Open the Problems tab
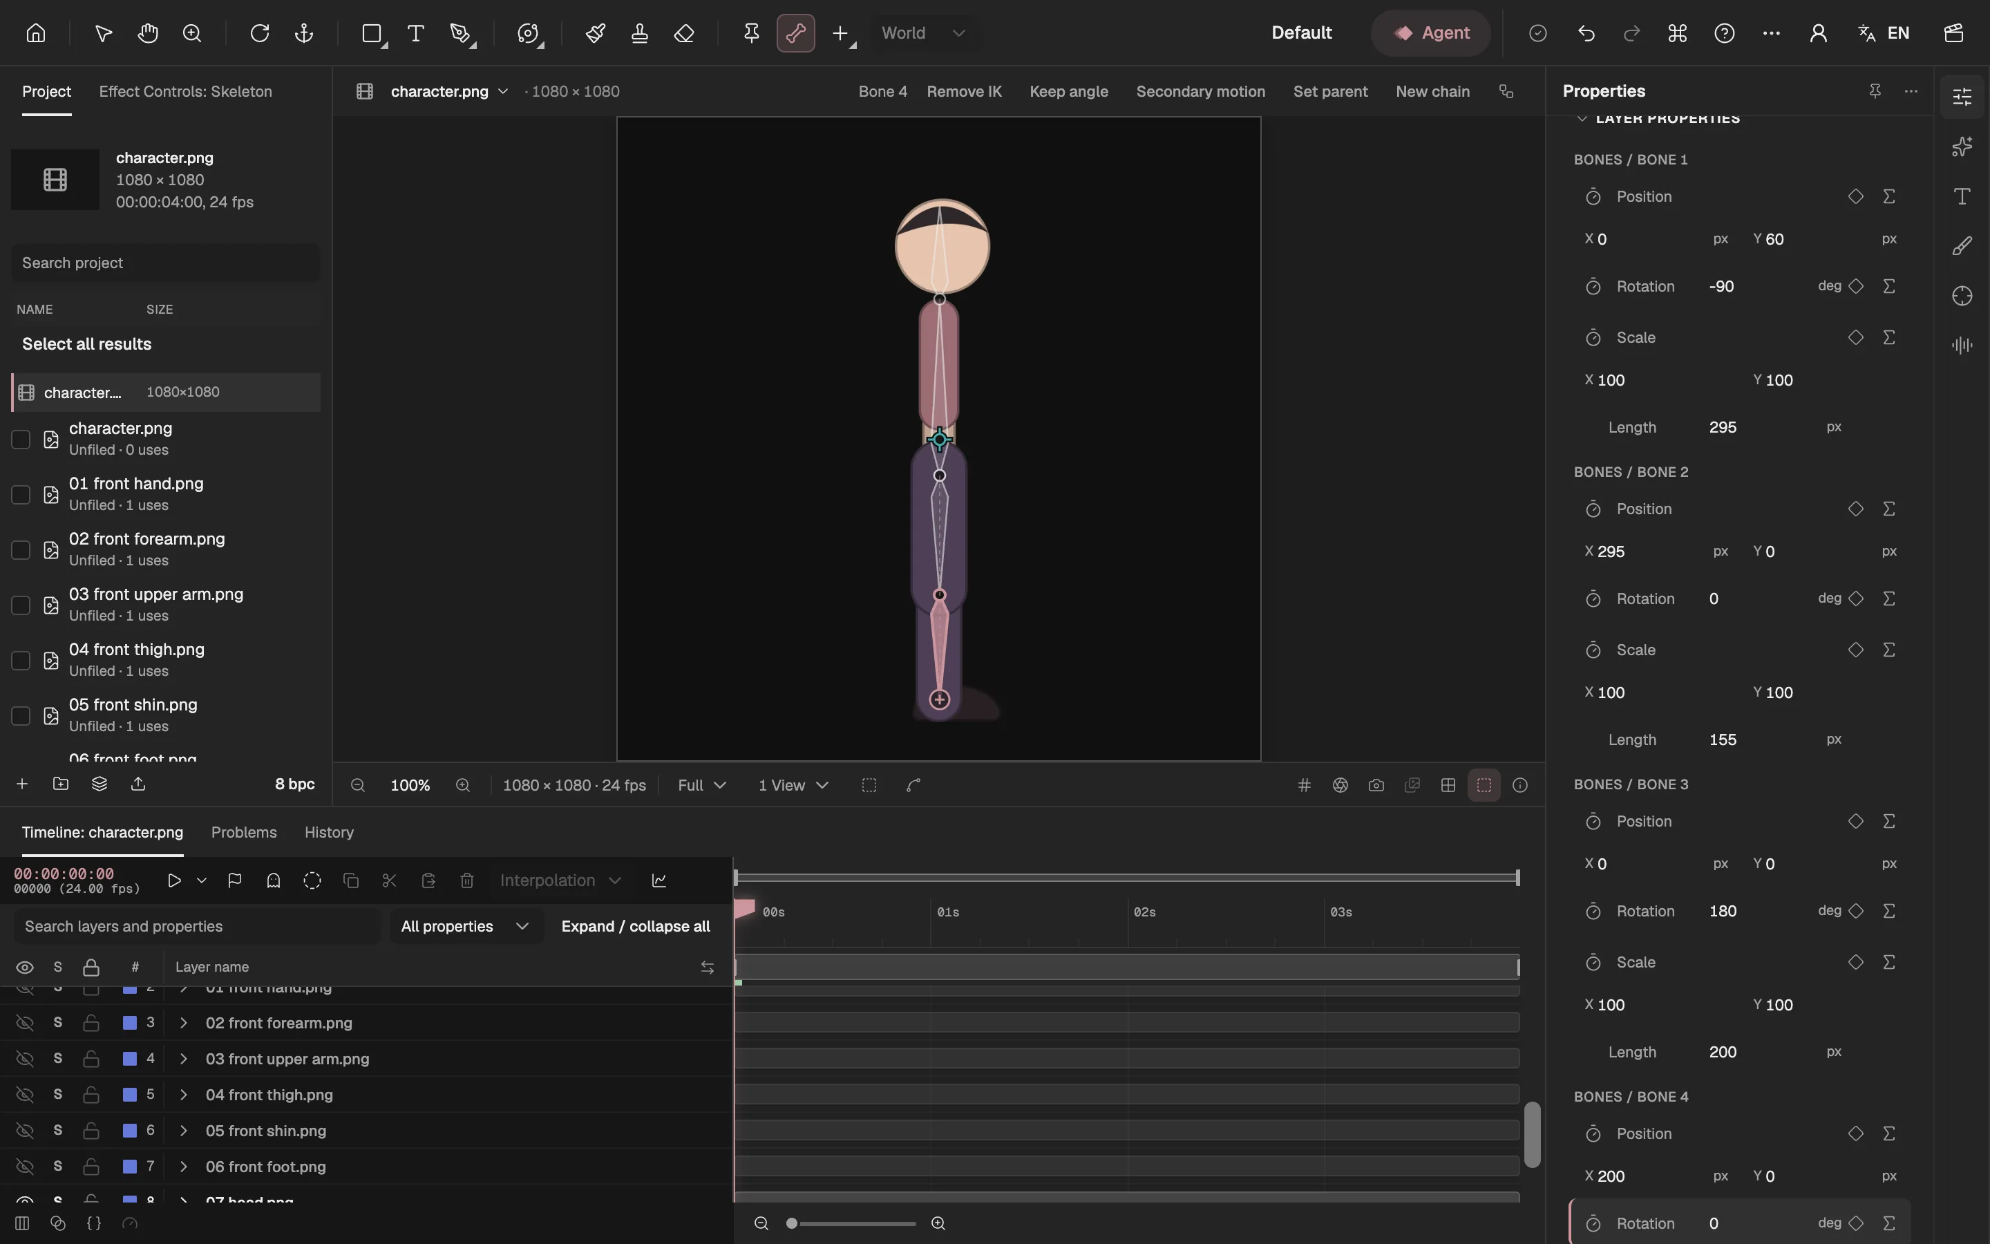The width and height of the screenshot is (1990, 1244). 243,832
